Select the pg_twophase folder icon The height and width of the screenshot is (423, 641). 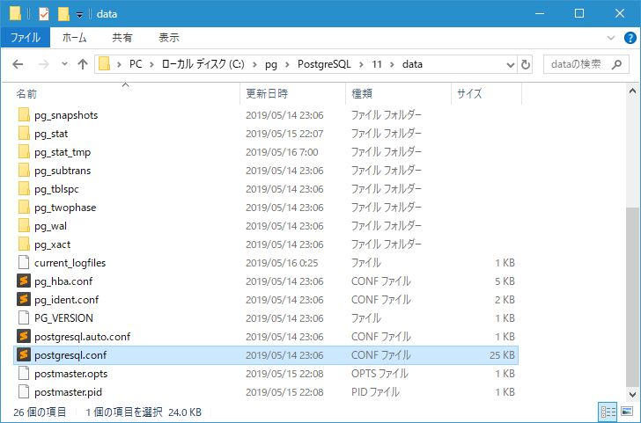coord(24,207)
